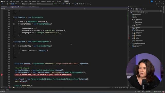Click the grpc-final branch in status bar
The image size is (165, 93).
pyautogui.click(x=157, y=92)
